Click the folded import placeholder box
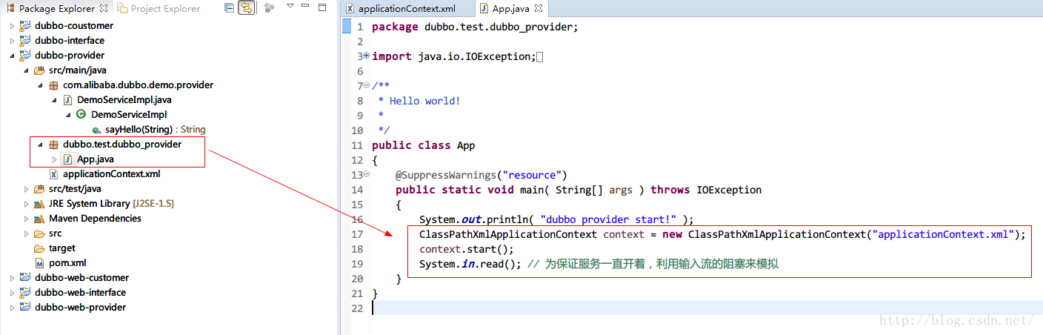Screen dimensions: 1043x335 pyautogui.click(x=539, y=57)
